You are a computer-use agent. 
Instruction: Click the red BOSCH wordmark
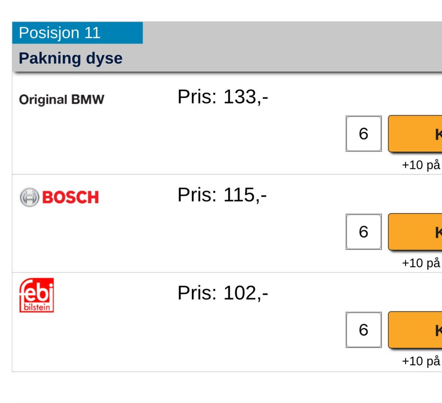pos(70,198)
